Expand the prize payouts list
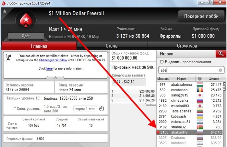Viewport: 227px width, 147px height. pos(151,104)
